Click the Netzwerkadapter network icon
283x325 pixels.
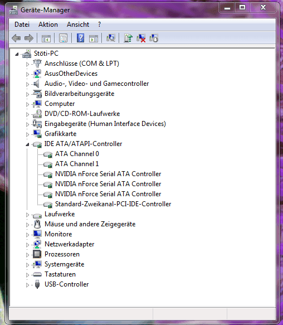click(x=37, y=244)
